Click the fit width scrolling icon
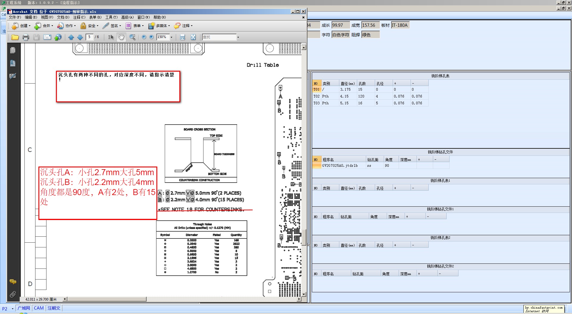The width and height of the screenshot is (572, 314). coord(183,37)
